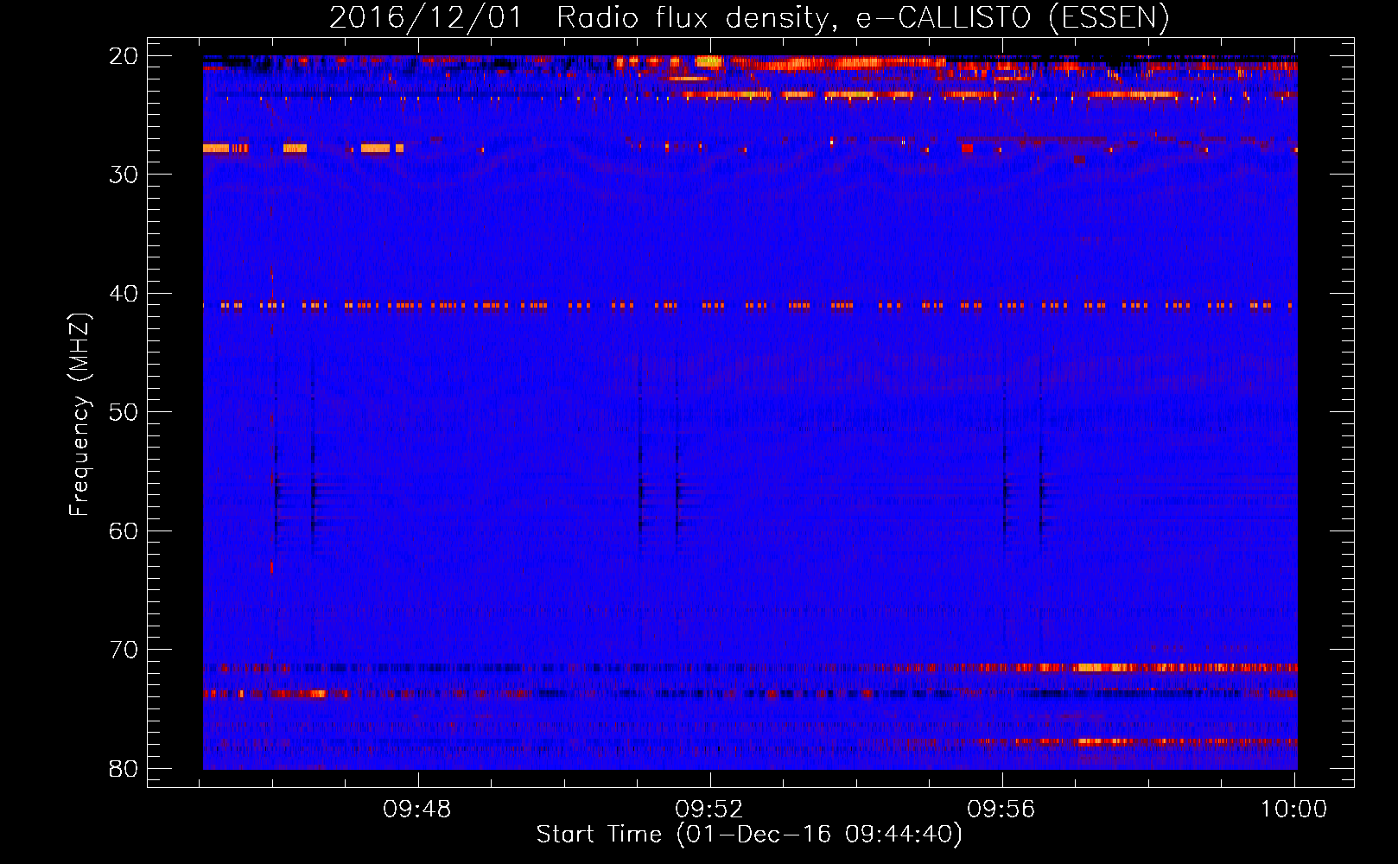
Task: Click the 09:52 time tick label
Action: (709, 810)
